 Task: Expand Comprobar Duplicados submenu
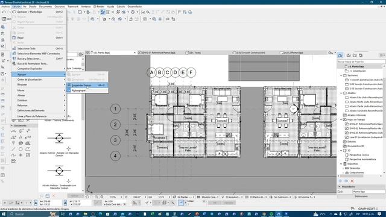coord(39,69)
